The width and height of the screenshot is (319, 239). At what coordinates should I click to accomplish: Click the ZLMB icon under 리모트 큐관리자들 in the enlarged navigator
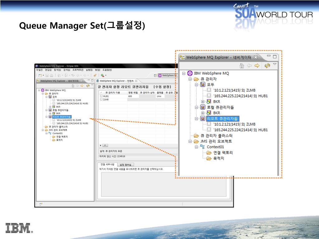[209, 124]
